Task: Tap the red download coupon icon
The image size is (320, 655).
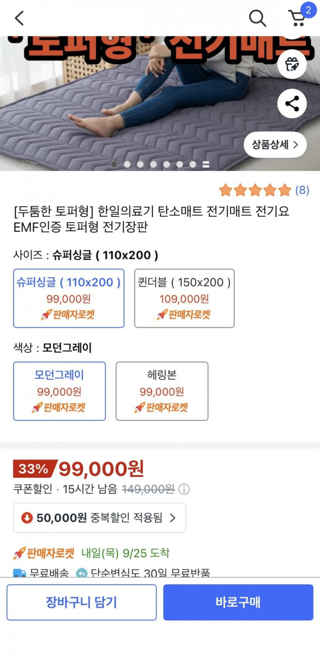Action: [x=27, y=518]
